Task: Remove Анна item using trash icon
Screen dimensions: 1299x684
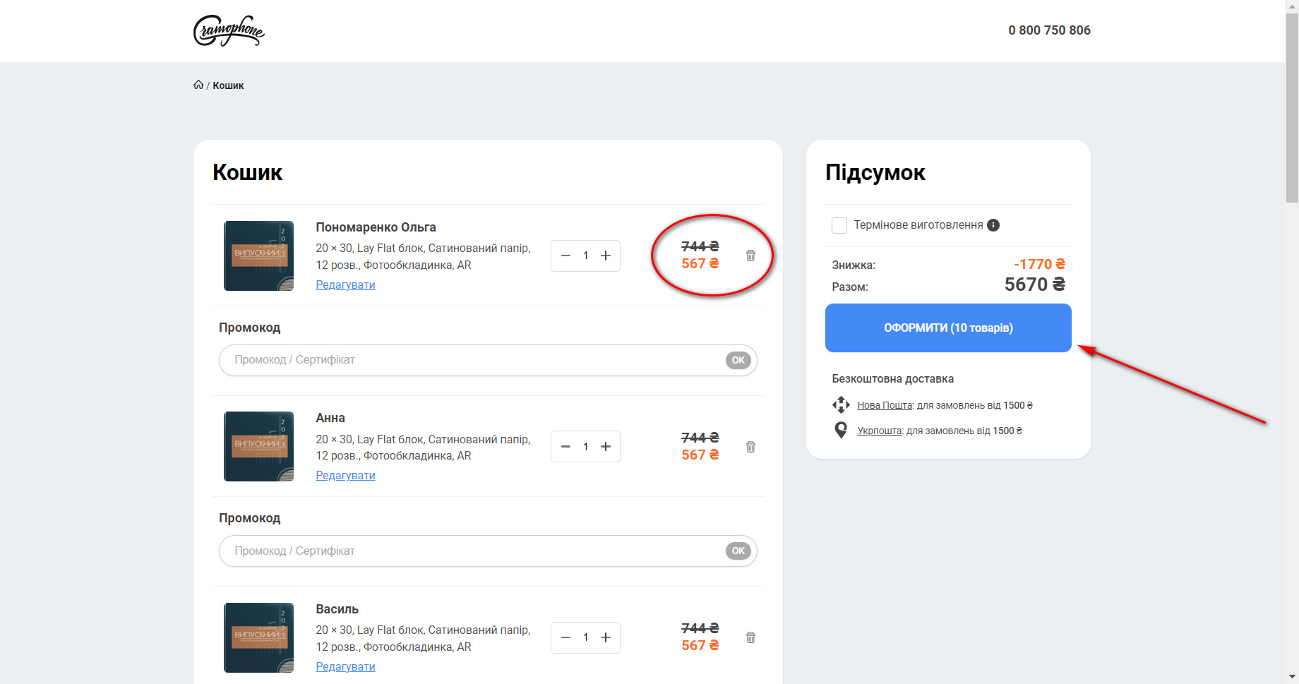Action: (x=750, y=447)
